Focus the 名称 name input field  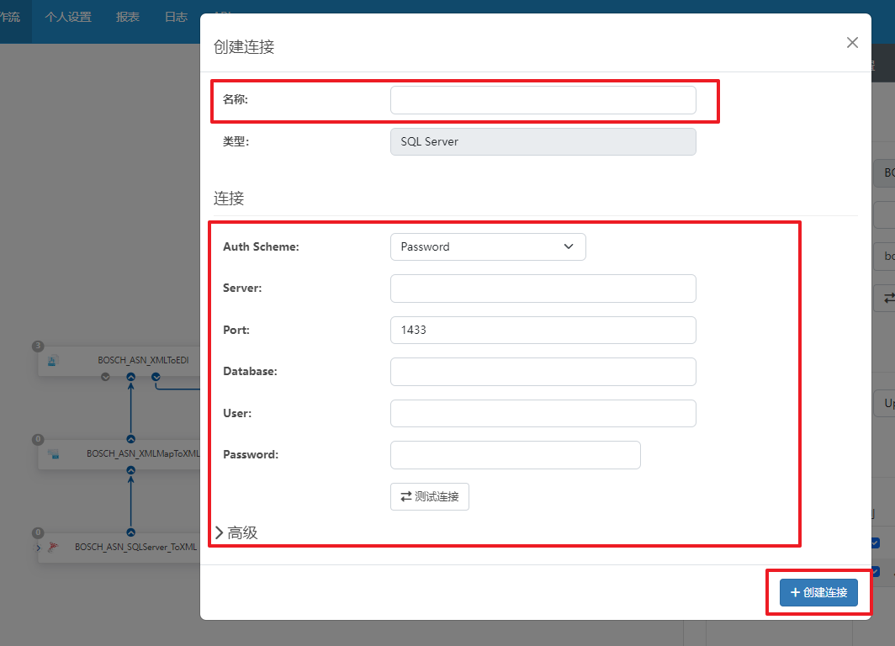(543, 100)
